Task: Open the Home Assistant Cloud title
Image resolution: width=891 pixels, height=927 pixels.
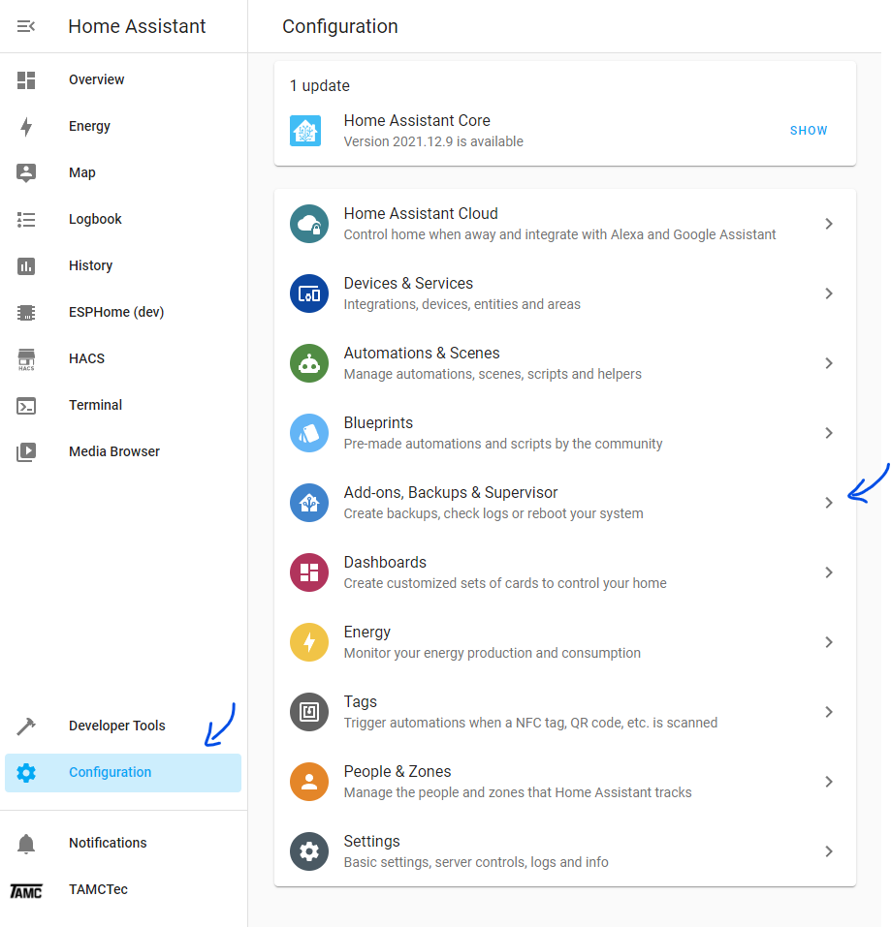Action: click(x=421, y=213)
